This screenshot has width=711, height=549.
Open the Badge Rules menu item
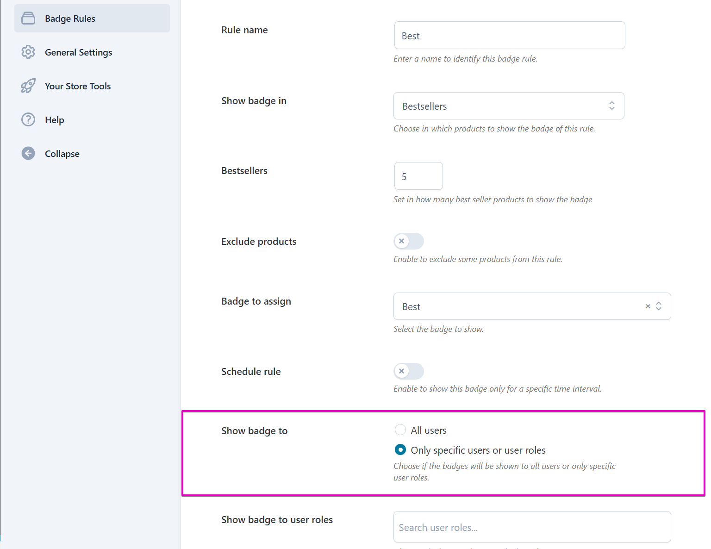click(x=70, y=19)
